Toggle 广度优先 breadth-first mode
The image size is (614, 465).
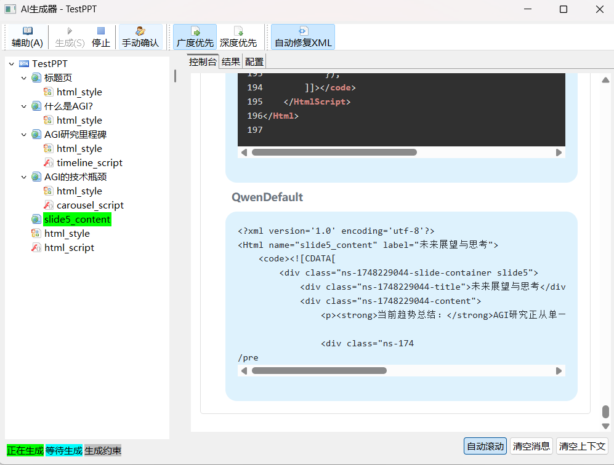[x=195, y=37]
